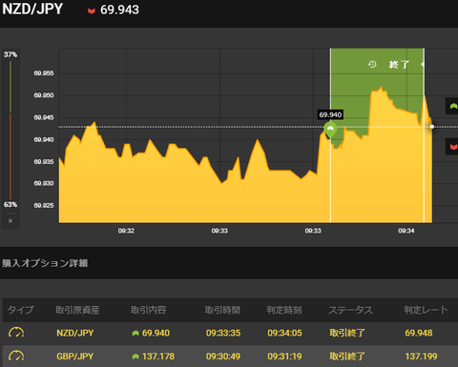Screen dimensions: 458x367
Task: Click the small arrow at the green zone's edge
Action: point(423,64)
